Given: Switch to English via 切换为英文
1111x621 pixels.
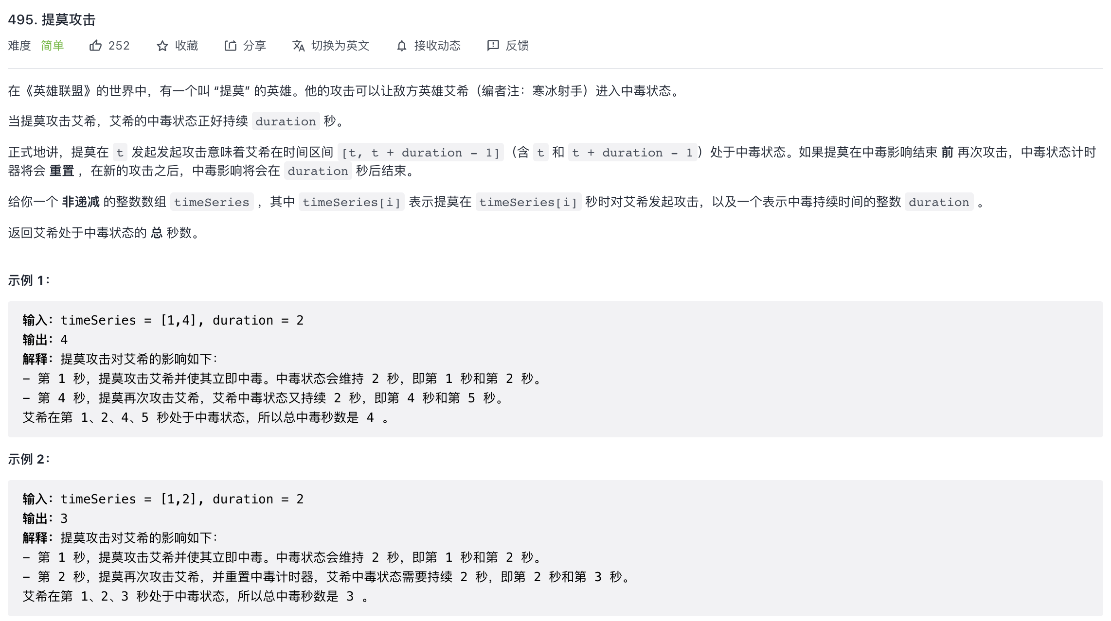Looking at the screenshot, I should [x=340, y=46].
